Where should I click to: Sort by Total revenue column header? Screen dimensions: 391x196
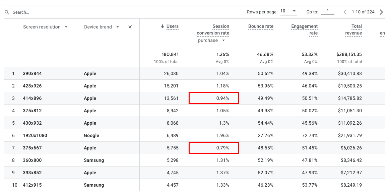[x=353, y=30]
